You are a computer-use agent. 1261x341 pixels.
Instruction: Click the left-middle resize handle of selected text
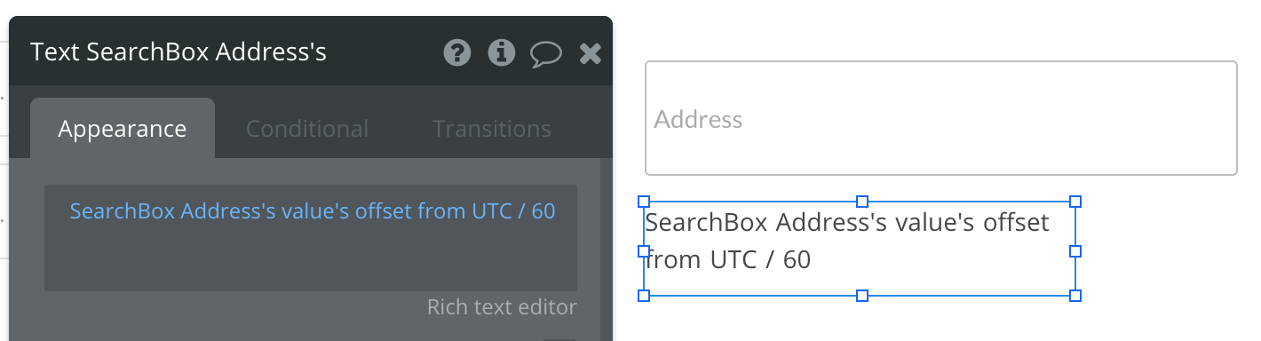pos(645,251)
